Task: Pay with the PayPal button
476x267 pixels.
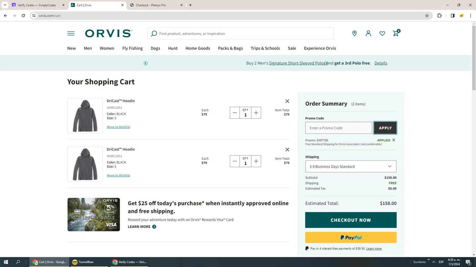Action: click(351, 238)
